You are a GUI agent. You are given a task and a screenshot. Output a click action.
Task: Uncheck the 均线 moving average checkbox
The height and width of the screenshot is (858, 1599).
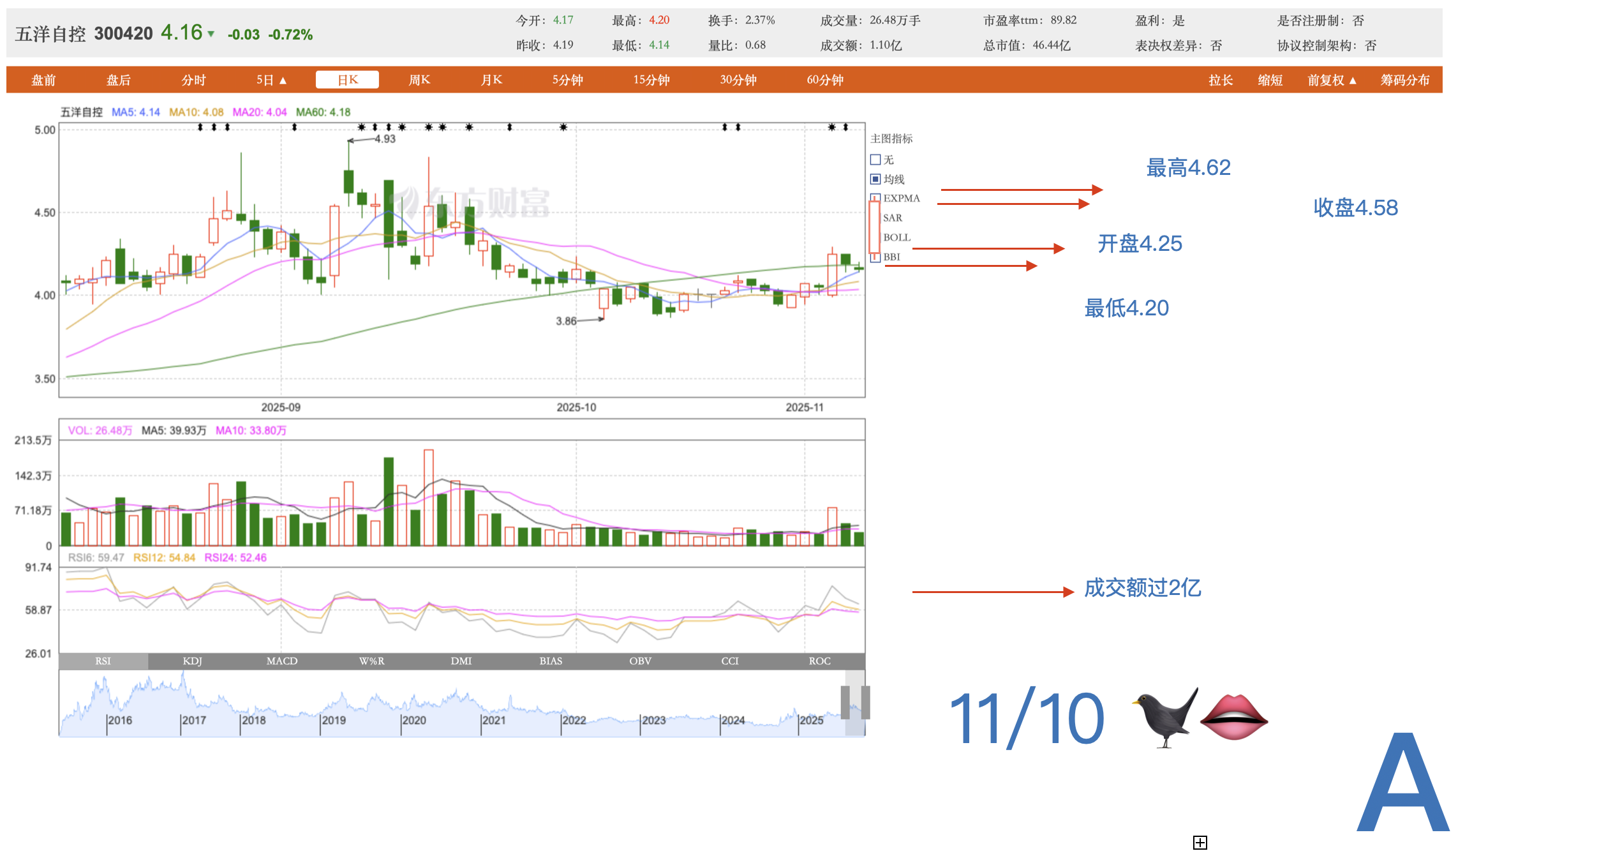pyautogui.click(x=875, y=179)
